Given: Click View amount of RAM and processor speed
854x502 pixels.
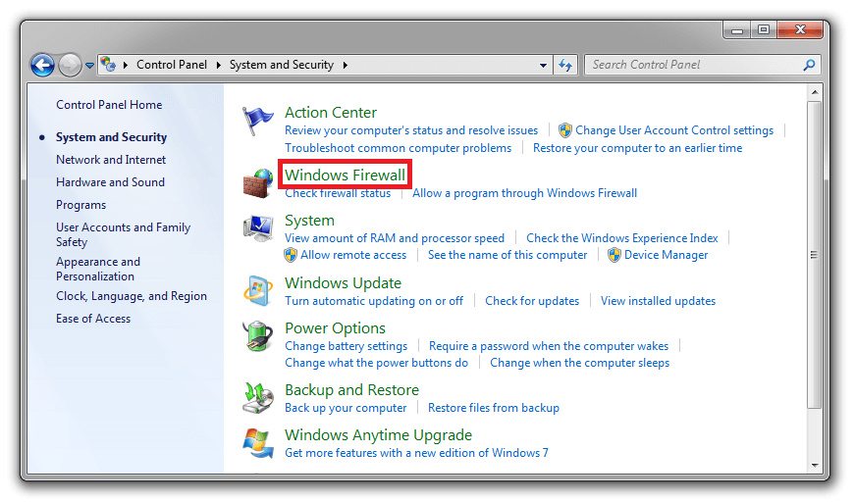Looking at the screenshot, I should pos(395,238).
